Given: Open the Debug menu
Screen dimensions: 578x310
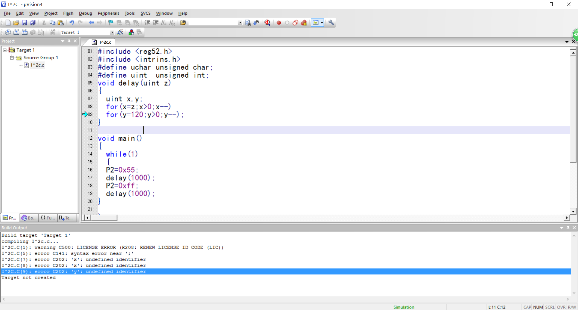Looking at the screenshot, I should (85, 13).
